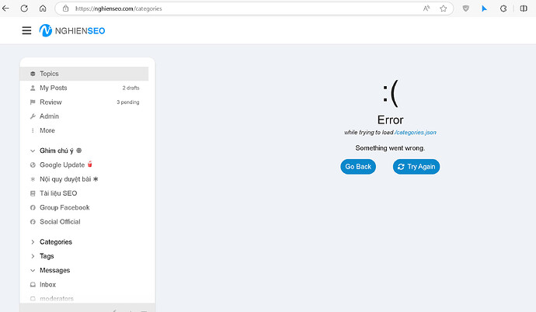Open read aloud icon in address bar
The image size is (536, 312).
pyautogui.click(x=426, y=9)
